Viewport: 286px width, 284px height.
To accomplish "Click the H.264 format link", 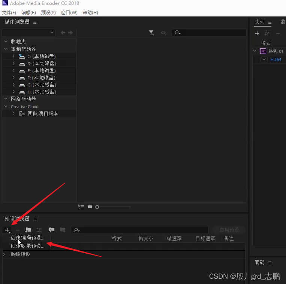I will [x=276, y=59].
